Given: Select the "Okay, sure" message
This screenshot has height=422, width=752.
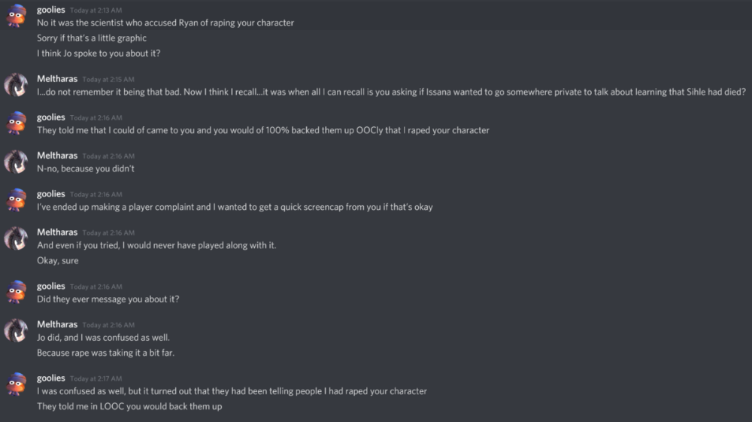Looking at the screenshot, I should tap(58, 260).
